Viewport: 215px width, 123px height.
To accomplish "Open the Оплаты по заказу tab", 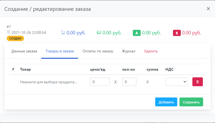I will coord(98,51).
